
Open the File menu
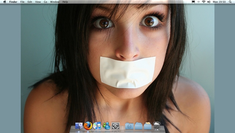(x=22, y=2)
